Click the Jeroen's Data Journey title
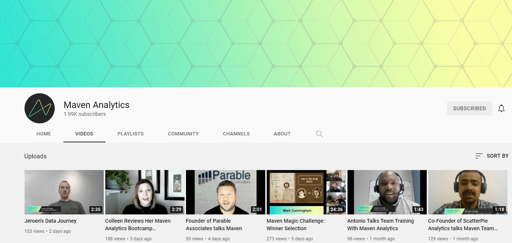 click(x=51, y=221)
